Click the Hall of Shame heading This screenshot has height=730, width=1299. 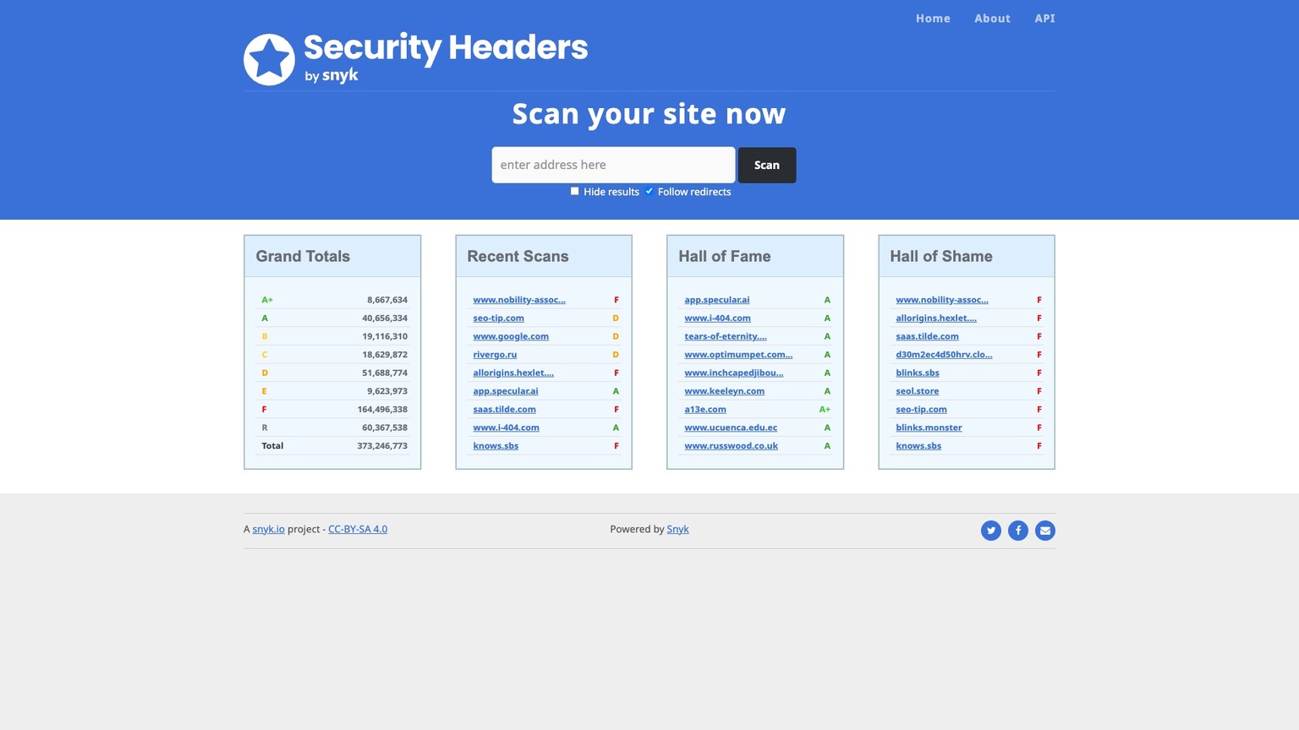[941, 256]
